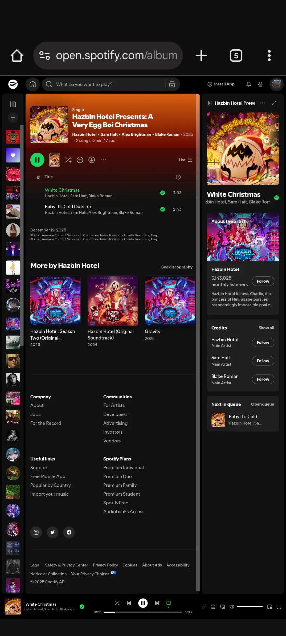Open the Friend Activity icon
The height and width of the screenshot is (636, 286).
pyautogui.click(x=261, y=84)
